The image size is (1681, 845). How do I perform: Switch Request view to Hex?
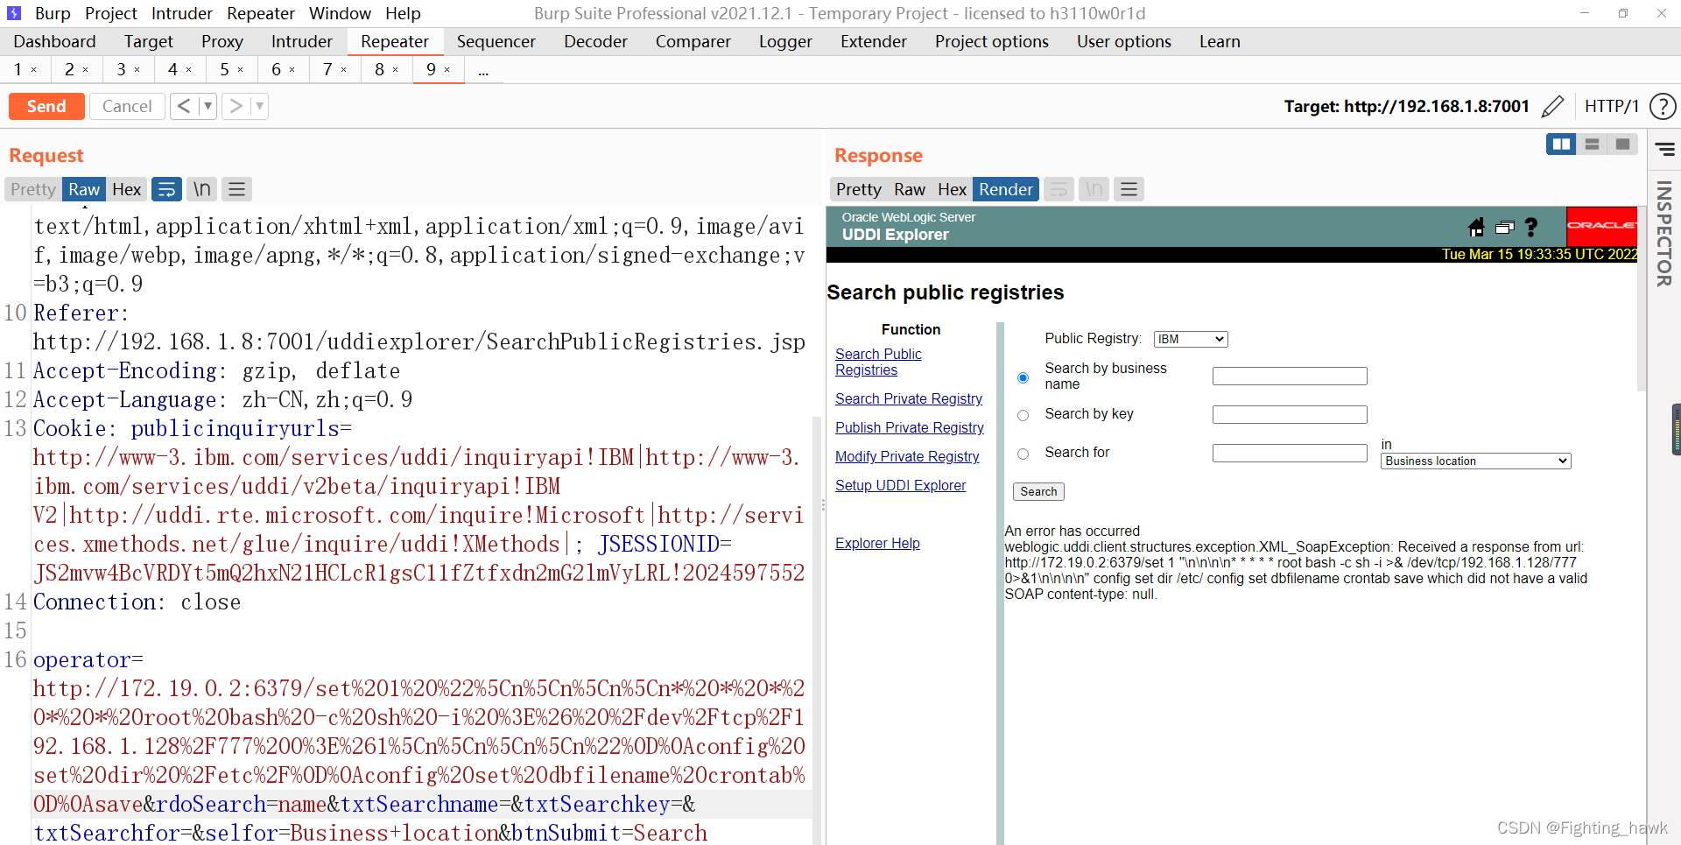coord(127,189)
